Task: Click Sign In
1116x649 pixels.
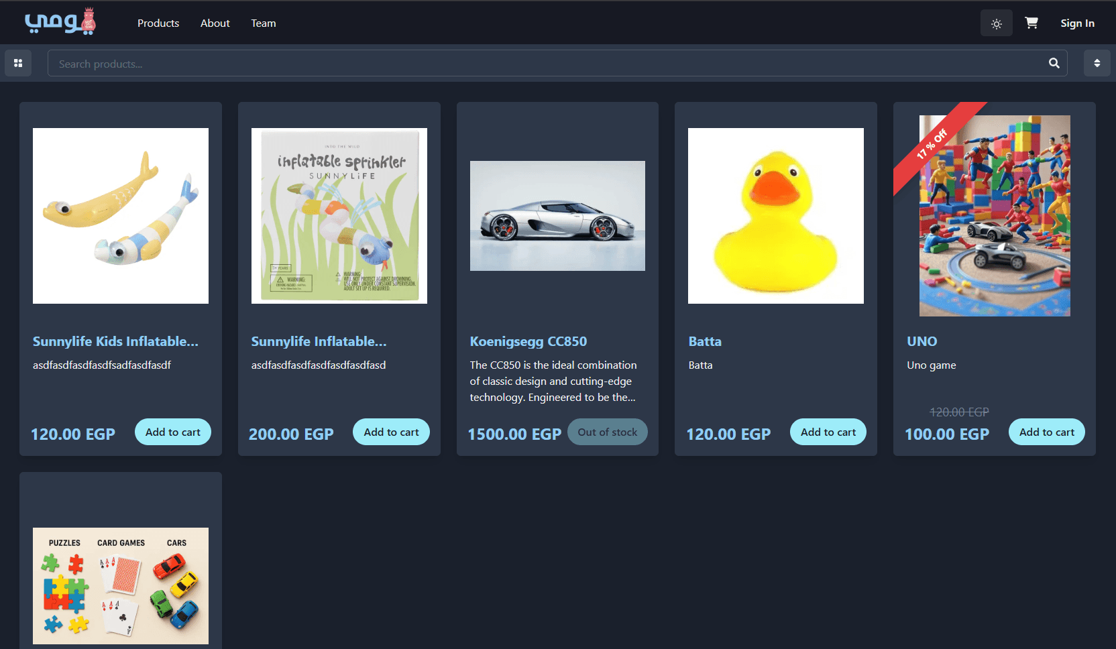Action: tap(1077, 22)
